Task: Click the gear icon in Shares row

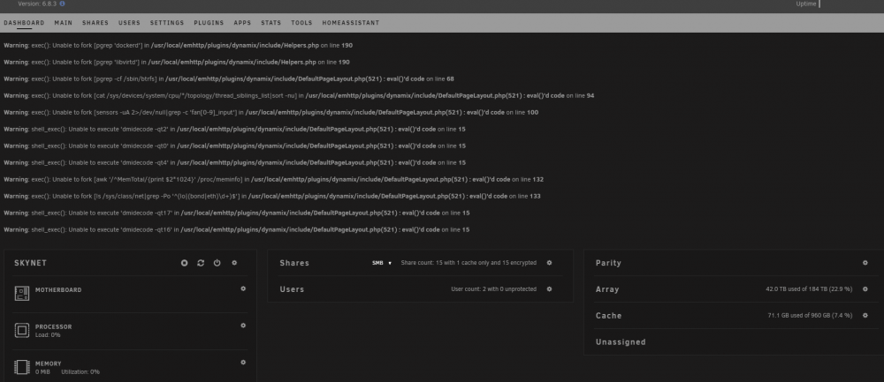Action: (x=549, y=263)
